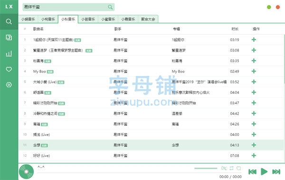Select the song row 舒适圈

[151, 92]
